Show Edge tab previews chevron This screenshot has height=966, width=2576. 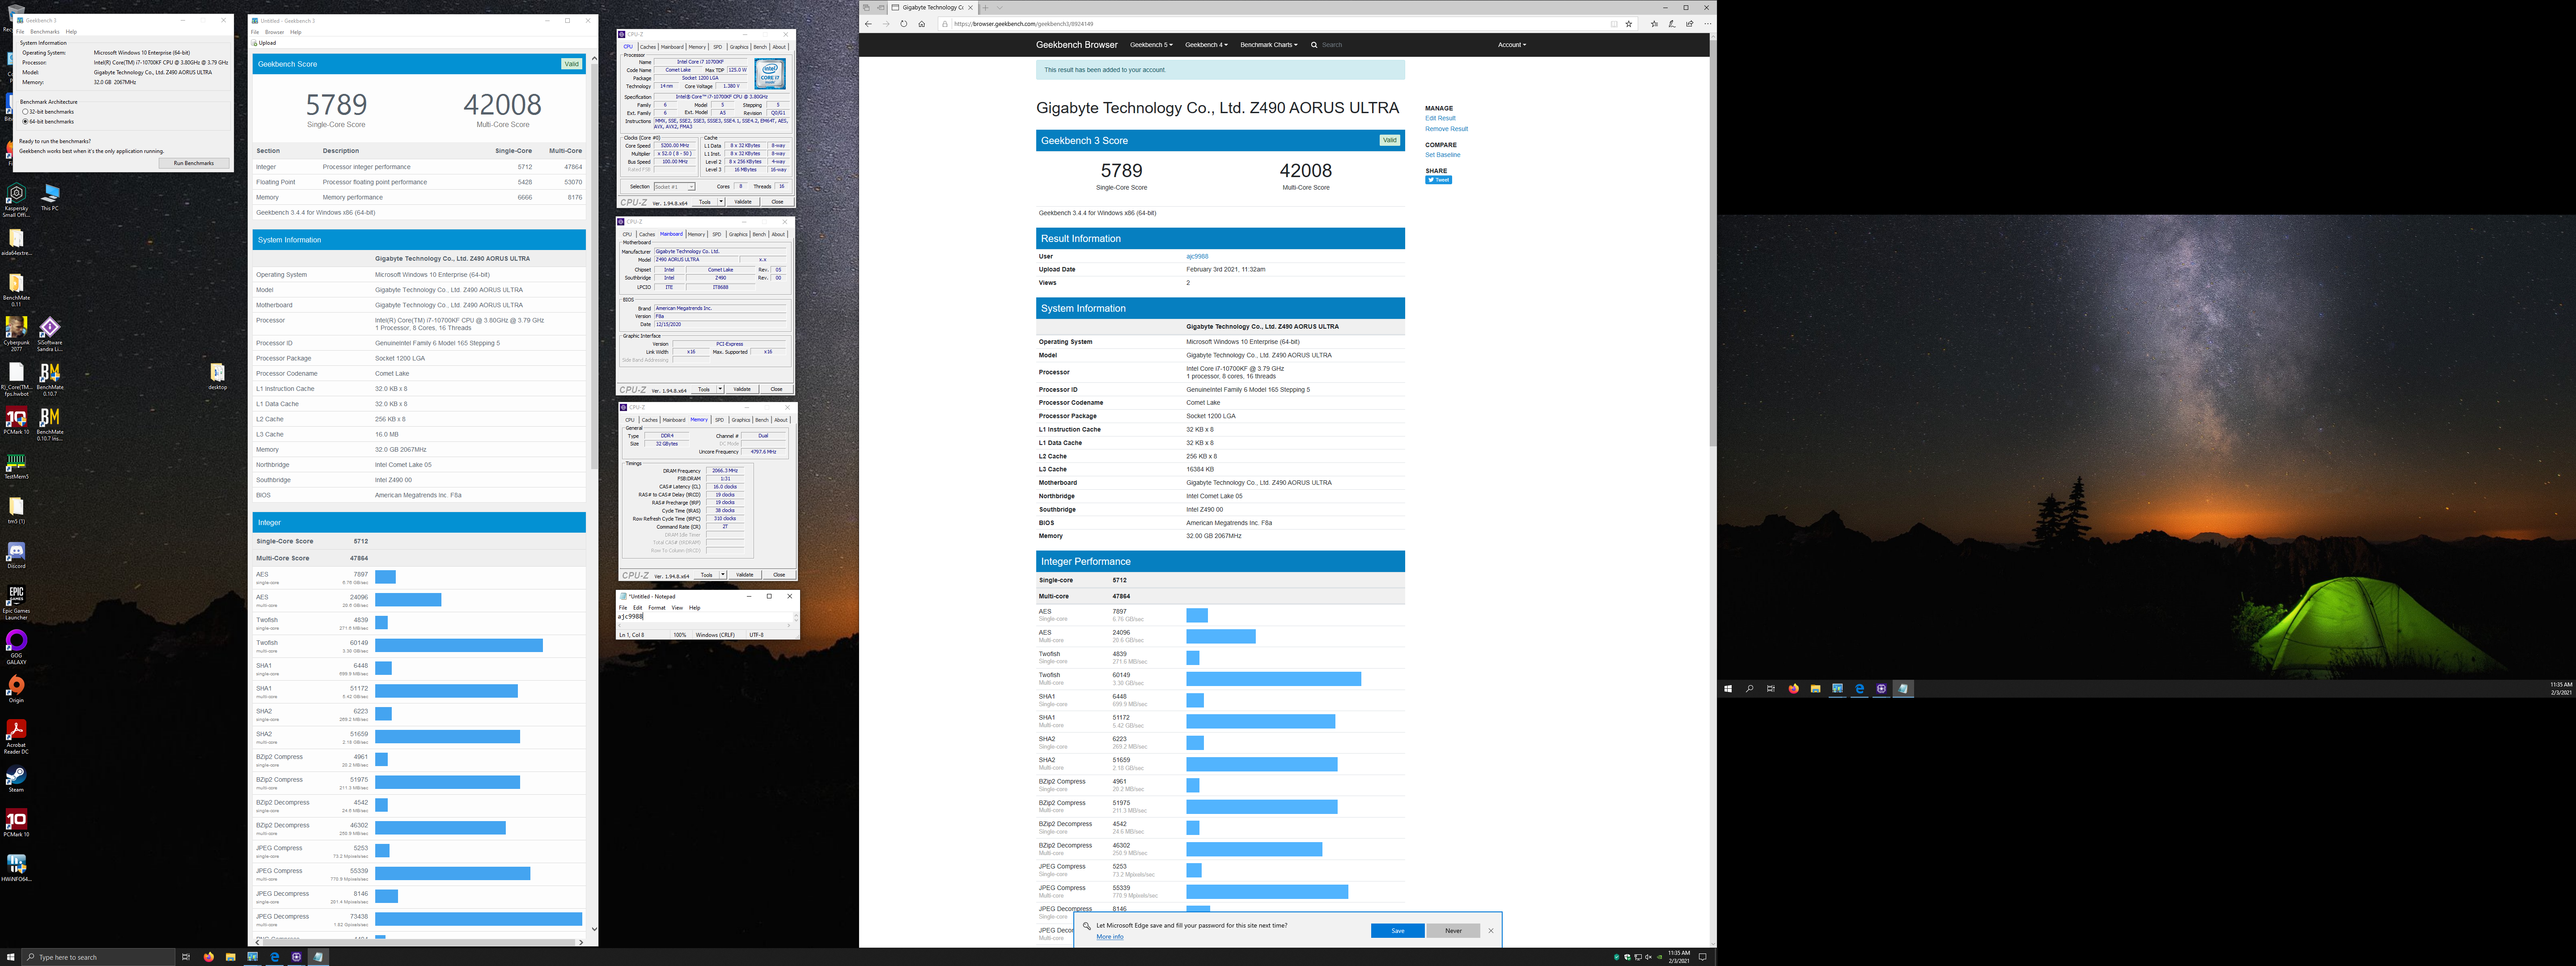(x=999, y=8)
